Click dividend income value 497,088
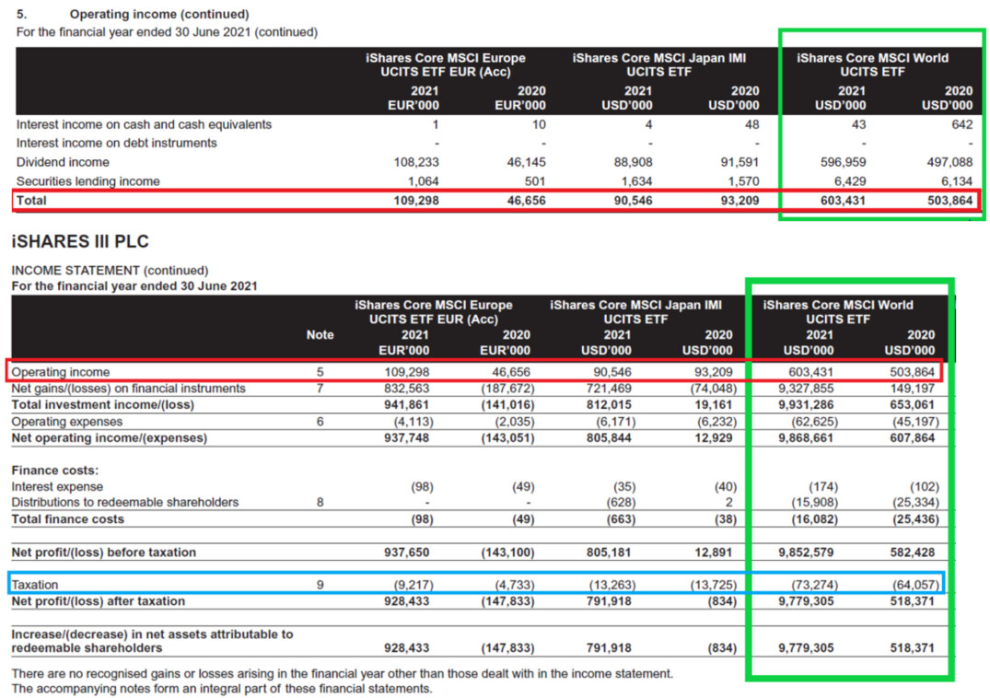The image size is (990, 698). (x=949, y=162)
